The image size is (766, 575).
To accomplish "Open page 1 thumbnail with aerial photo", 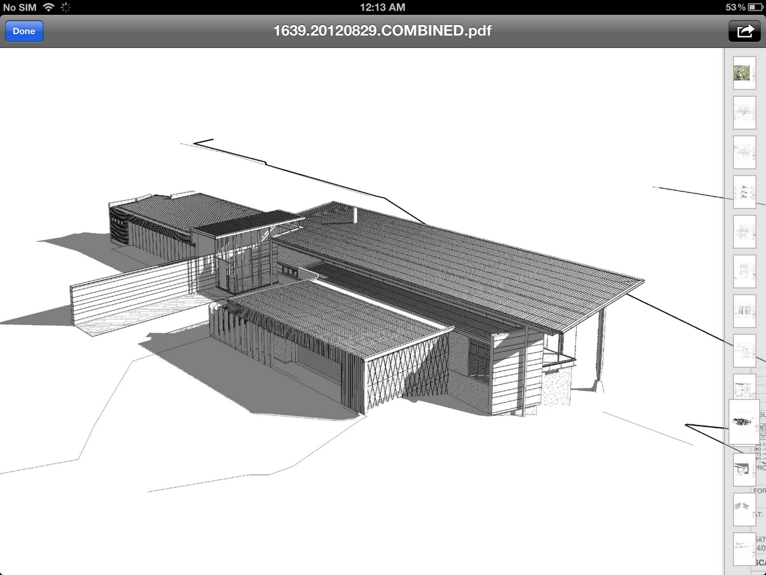I will (x=744, y=73).
